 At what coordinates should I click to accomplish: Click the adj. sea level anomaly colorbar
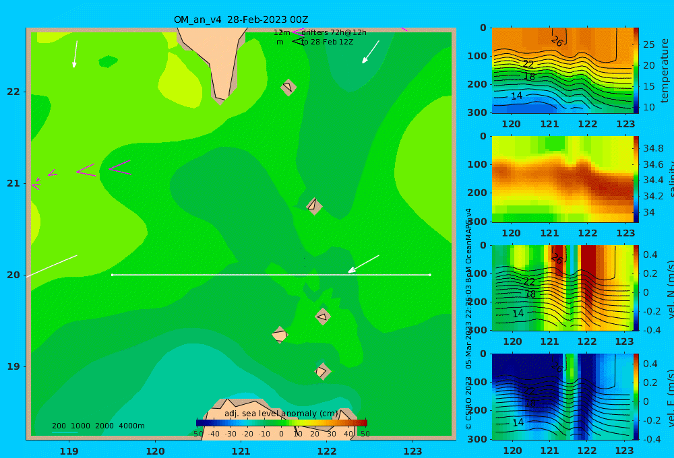click(282, 423)
